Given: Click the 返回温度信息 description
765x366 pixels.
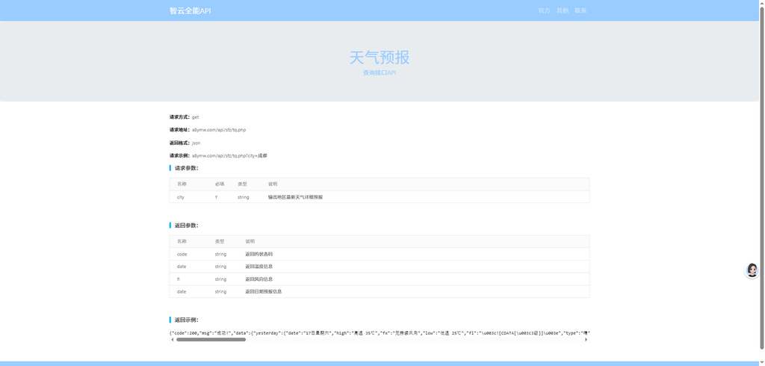Looking at the screenshot, I should [259, 267].
